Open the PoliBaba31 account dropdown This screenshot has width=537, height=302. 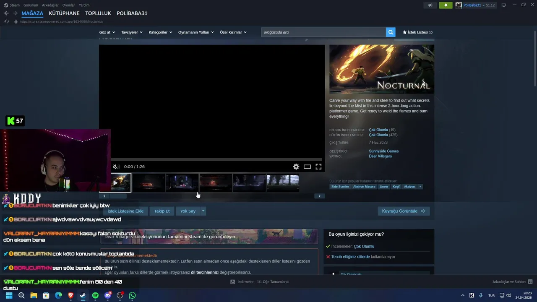click(x=475, y=5)
